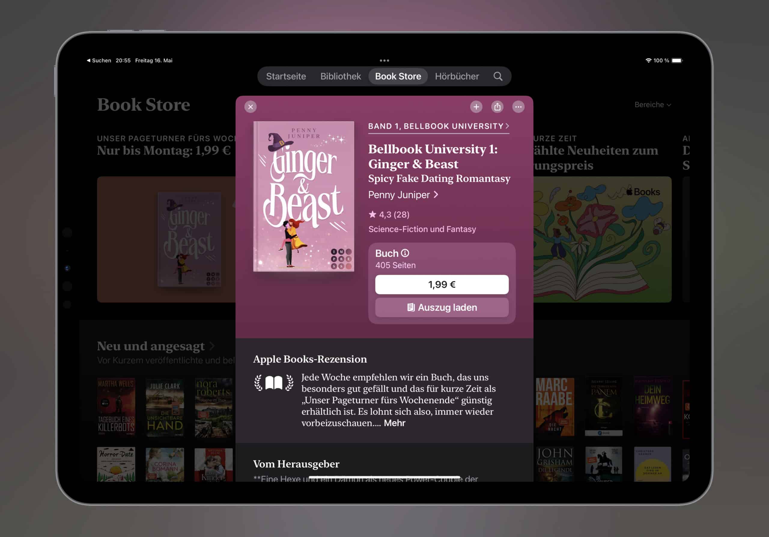Open the Panem book cover
Viewport: 769px width, 537px height.
click(603, 407)
